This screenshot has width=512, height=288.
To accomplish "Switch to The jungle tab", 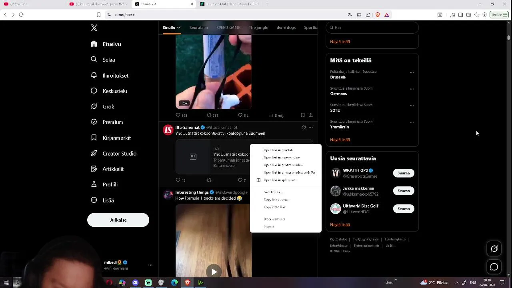I will 258,28.
